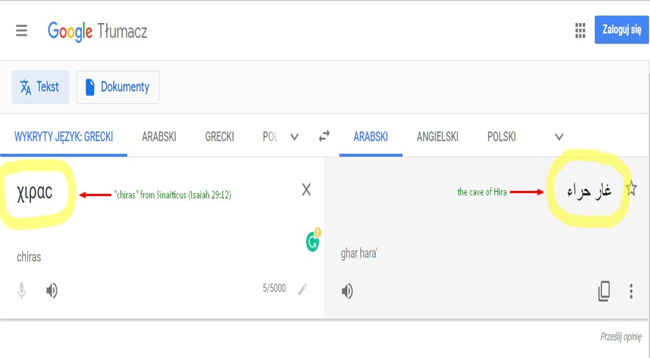Screen dimensions: 650x358
Task: Select ARABSKI as source language
Action: pos(159,137)
